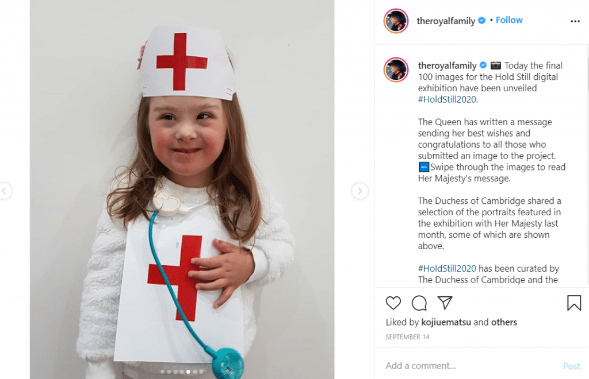Save post with bookmark icon

pos(574,303)
